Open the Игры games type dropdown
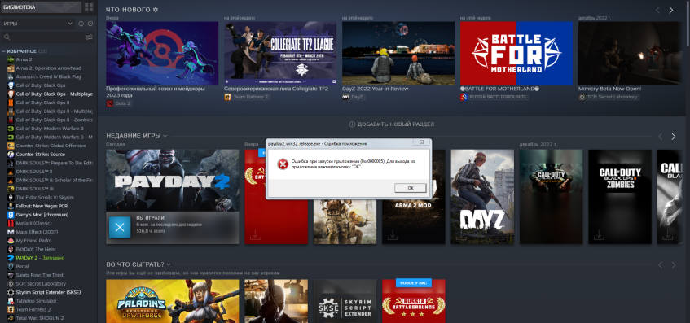Screen dimensions: 690x323 [37, 24]
